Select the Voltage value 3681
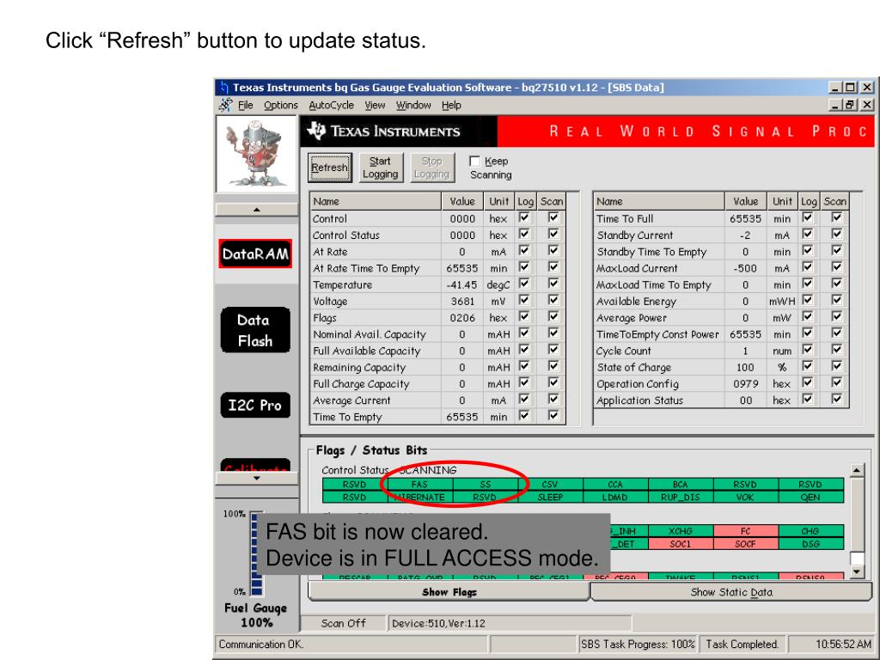Screen dimensions: 880x660 click(462, 302)
